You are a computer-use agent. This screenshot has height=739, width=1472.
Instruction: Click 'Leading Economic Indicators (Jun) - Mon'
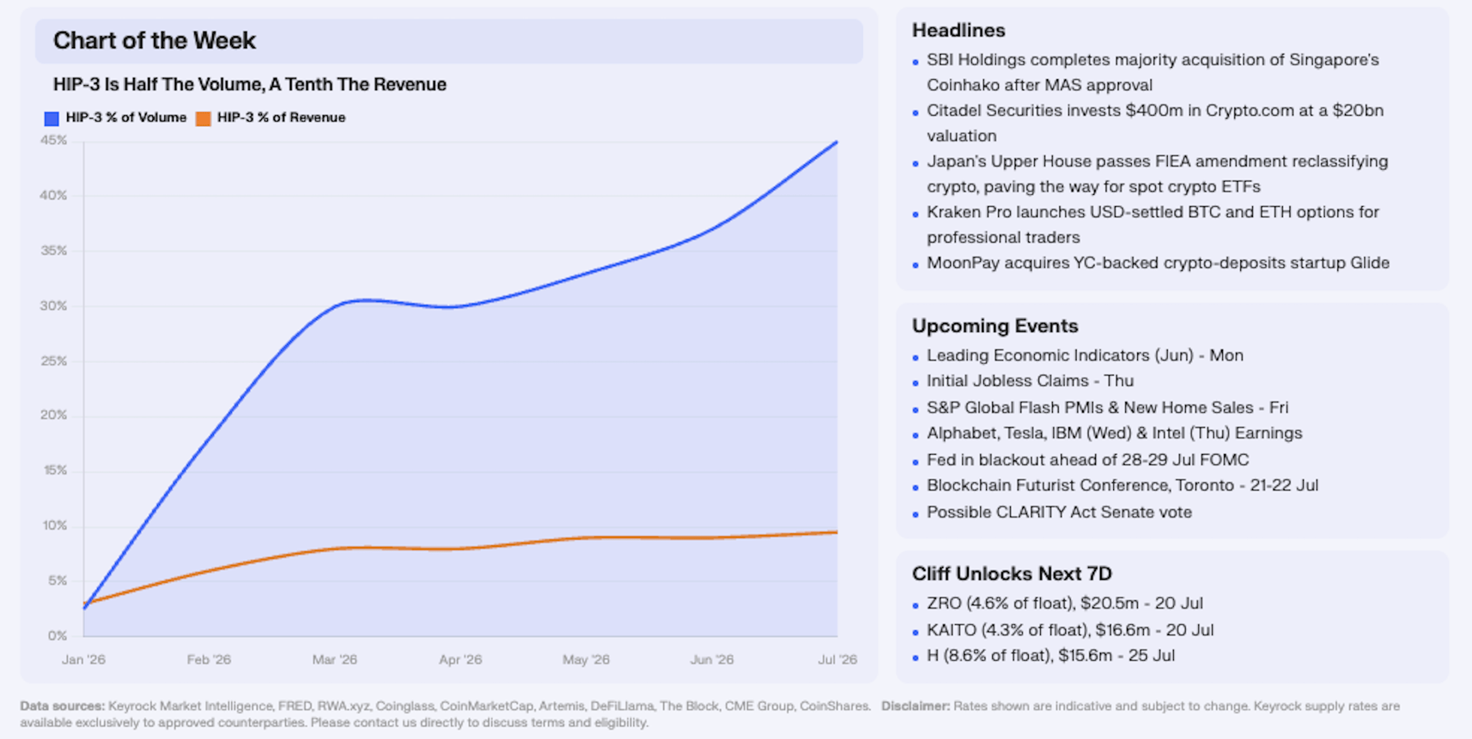[1085, 356]
